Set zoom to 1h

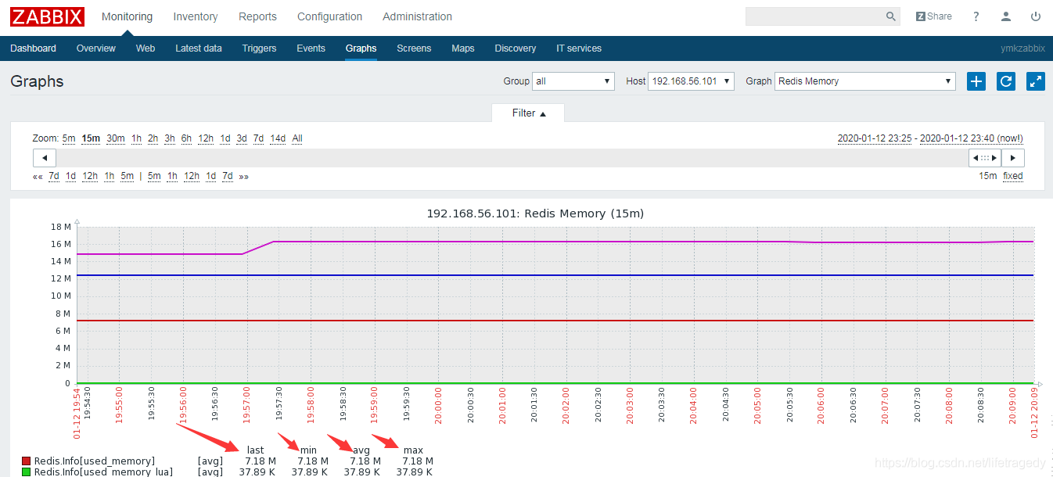[136, 138]
